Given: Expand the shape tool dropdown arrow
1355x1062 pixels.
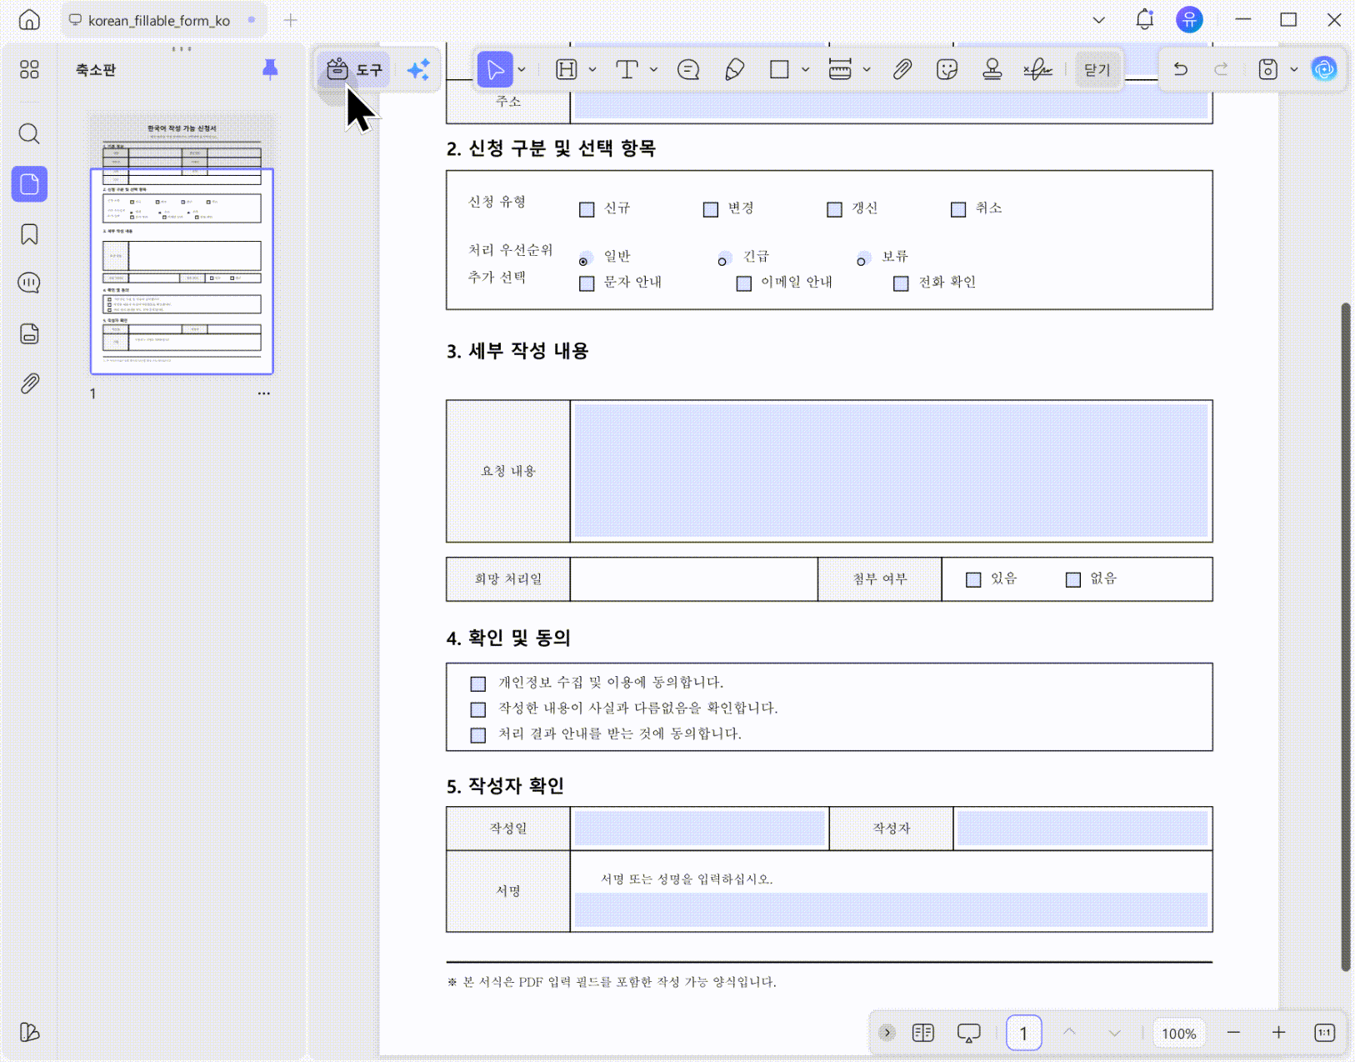Looking at the screenshot, I should click(x=805, y=69).
